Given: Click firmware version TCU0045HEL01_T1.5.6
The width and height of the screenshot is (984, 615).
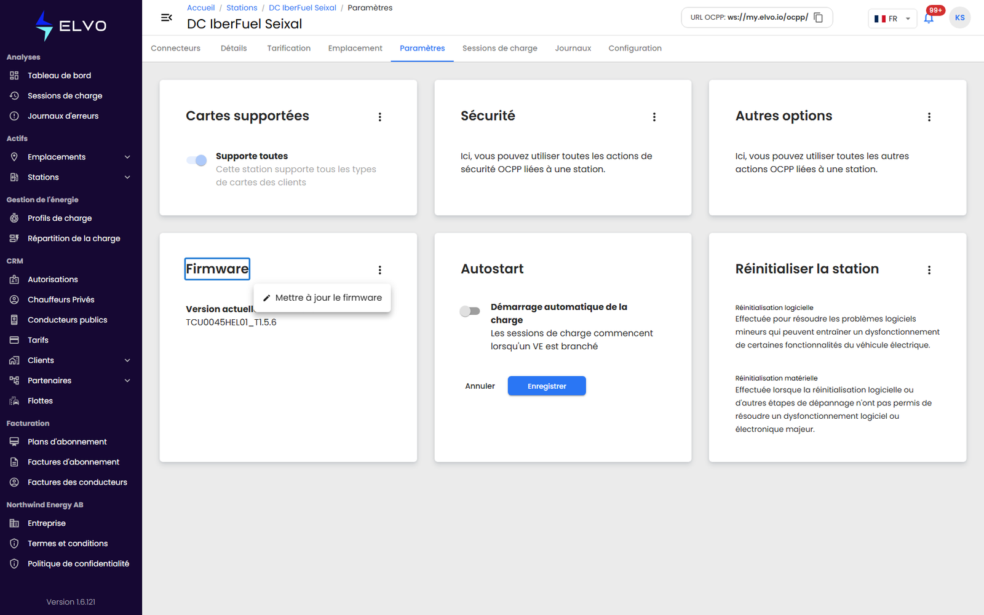Looking at the screenshot, I should click(x=231, y=322).
